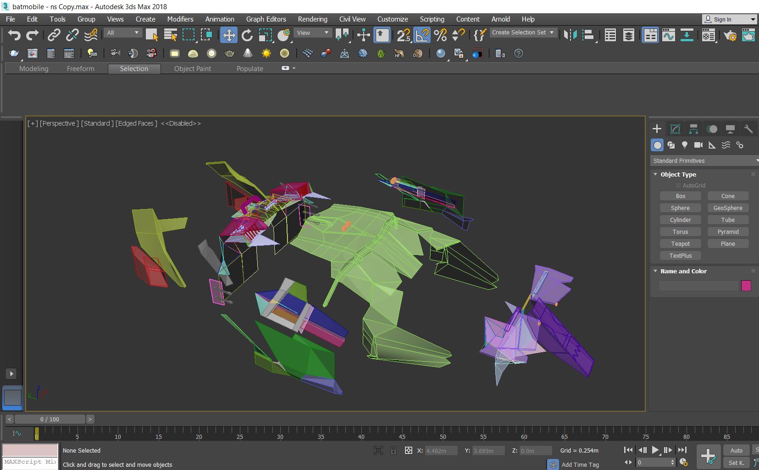
Task: Open Select by Name dialog
Action: [171, 35]
